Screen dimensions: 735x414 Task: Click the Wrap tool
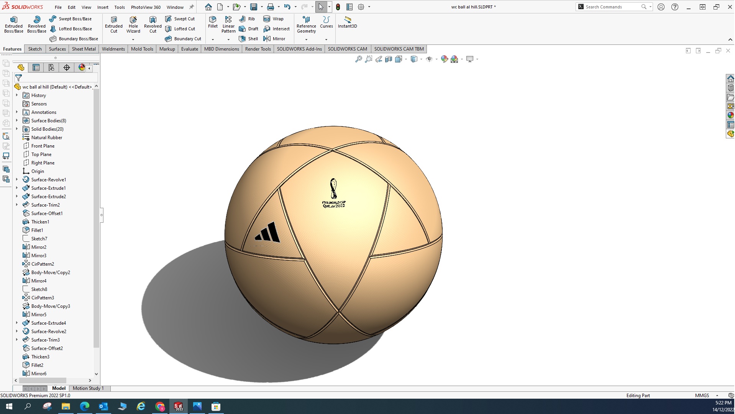(x=273, y=19)
